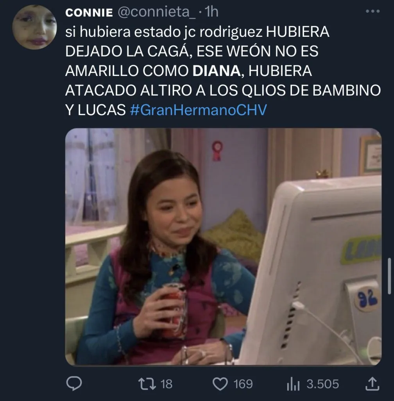Click the vertical scrollbar handle at right

coord(389,276)
